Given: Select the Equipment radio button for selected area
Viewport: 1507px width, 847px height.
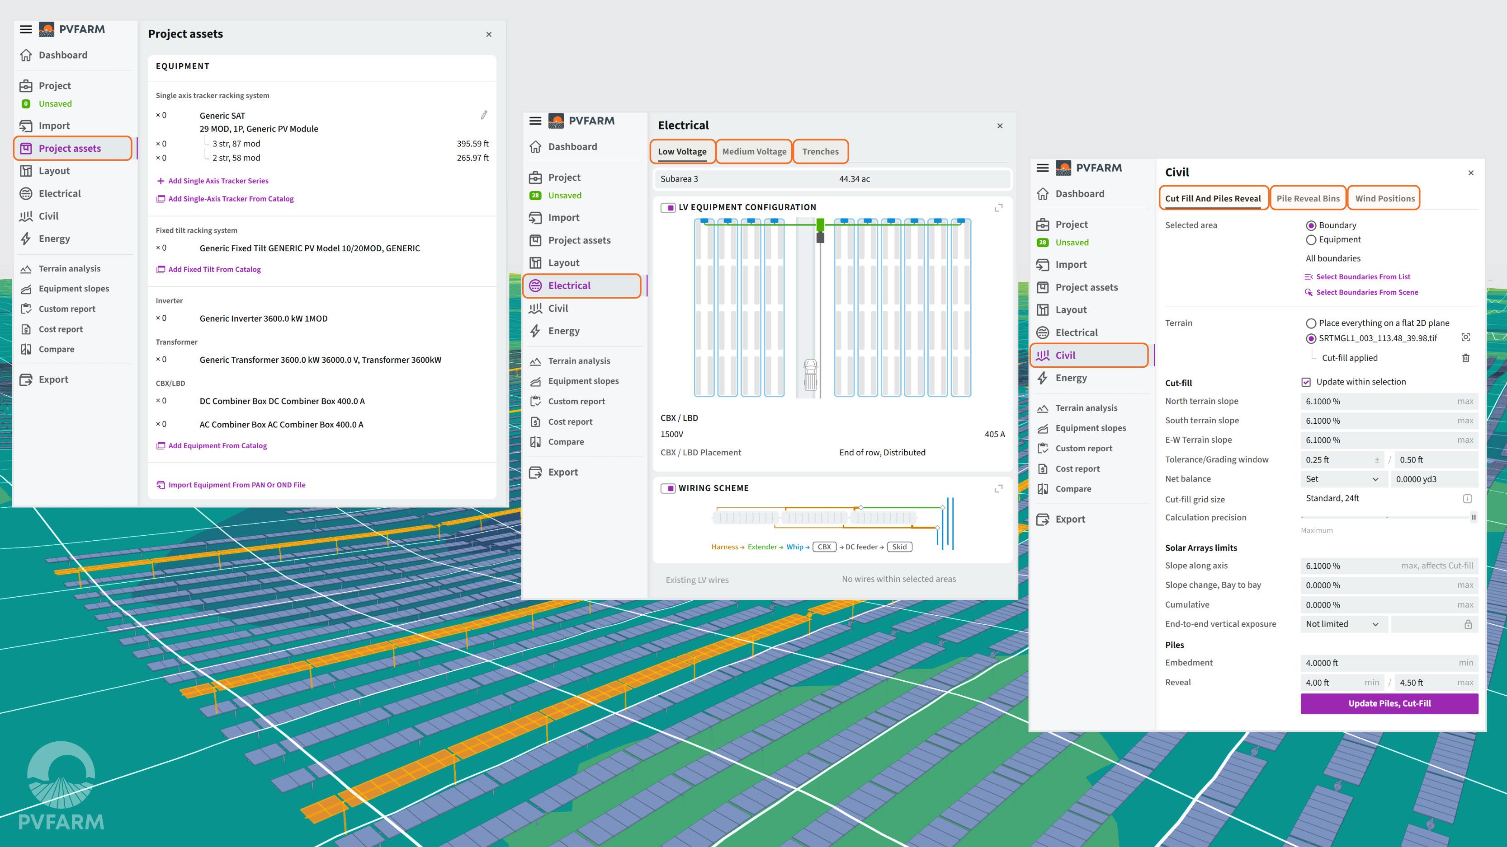Looking at the screenshot, I should 1311,240.
